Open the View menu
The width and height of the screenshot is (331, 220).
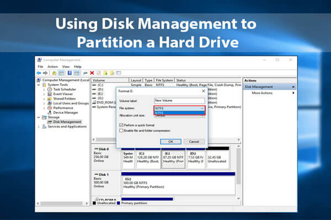[x=66, y=67]
